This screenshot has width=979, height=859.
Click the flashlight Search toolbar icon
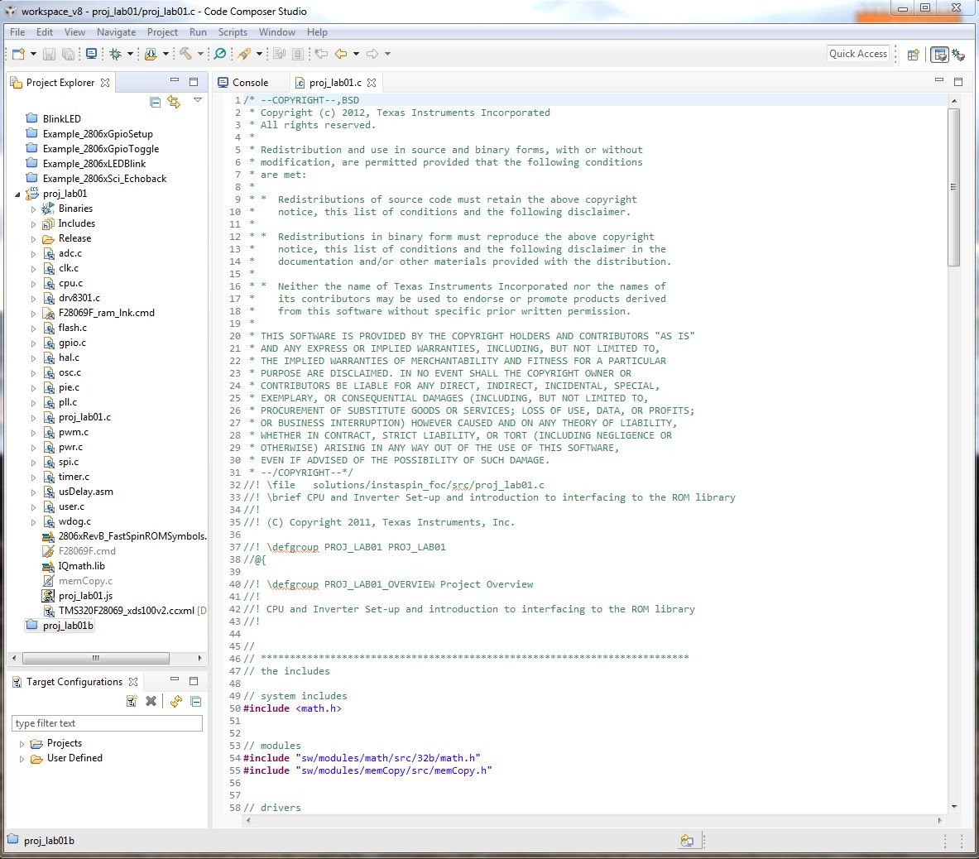(x=244, y=55)
